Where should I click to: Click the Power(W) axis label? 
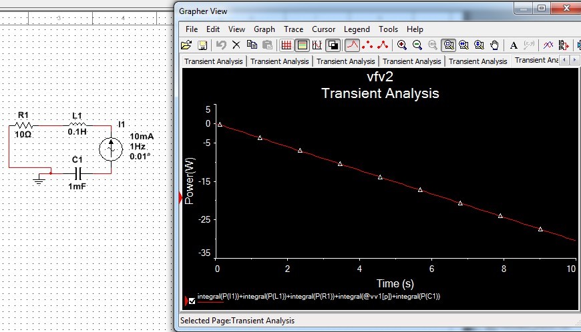click(x=189, y=181)
